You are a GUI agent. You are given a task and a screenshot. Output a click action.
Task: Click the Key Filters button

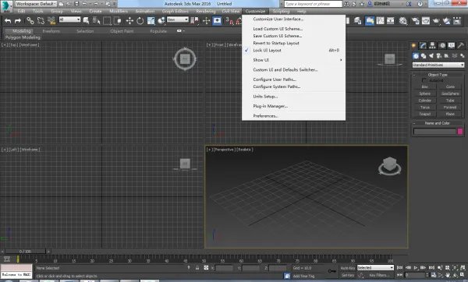pyautogui.click(x=379, y=275)
